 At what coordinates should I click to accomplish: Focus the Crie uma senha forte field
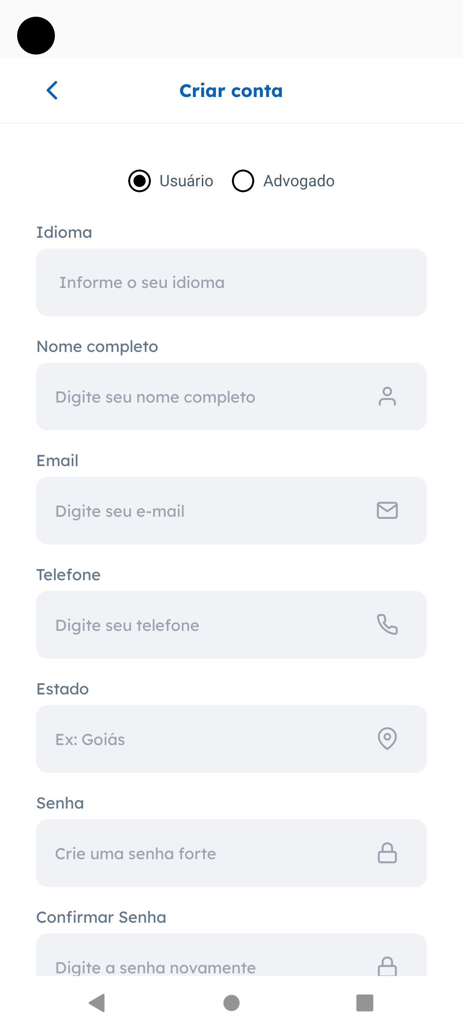point(231,853)
